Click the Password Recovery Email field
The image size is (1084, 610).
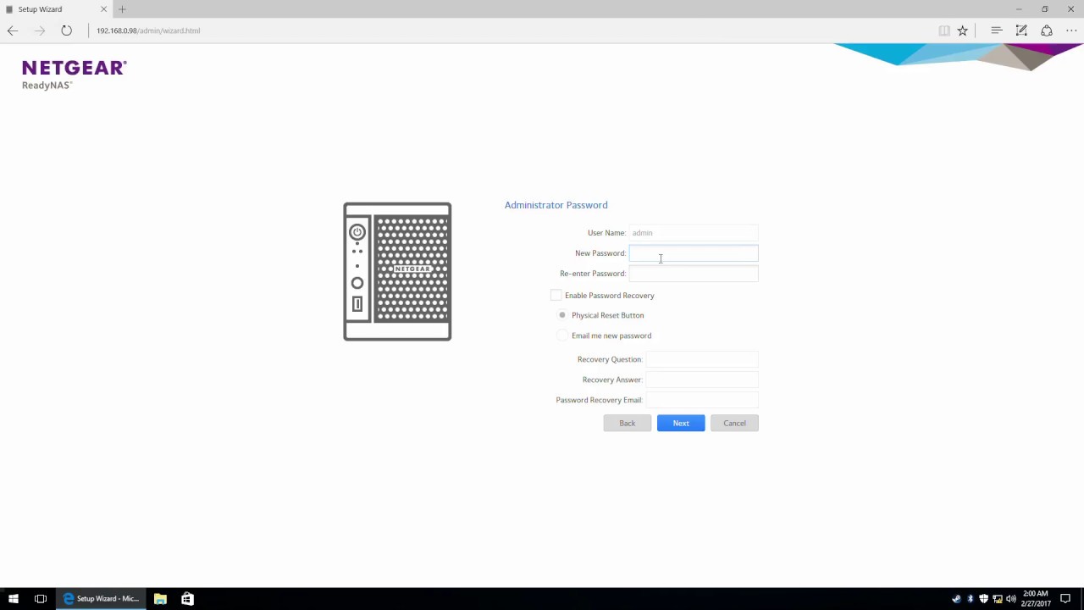tap(702, 400)
